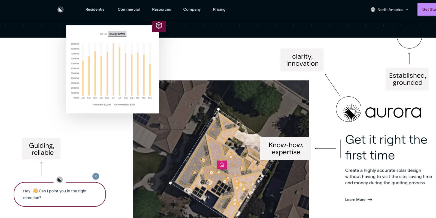This screenshot has height=218, width=436.
Task: Open the Commercial menu
Action: pos(129,9)
